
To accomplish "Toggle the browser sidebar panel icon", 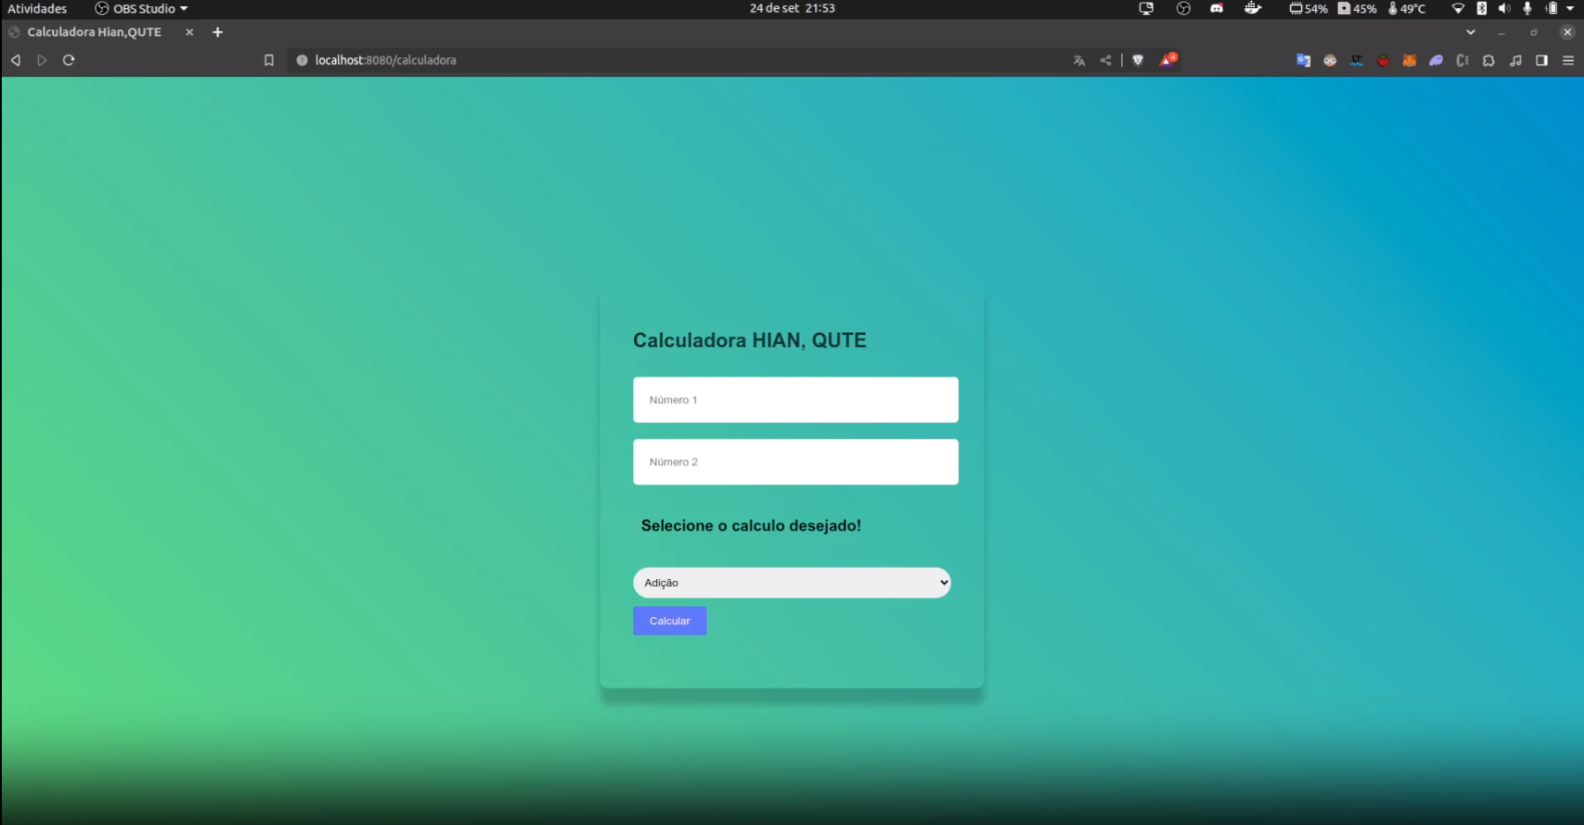I will 1542,60.
